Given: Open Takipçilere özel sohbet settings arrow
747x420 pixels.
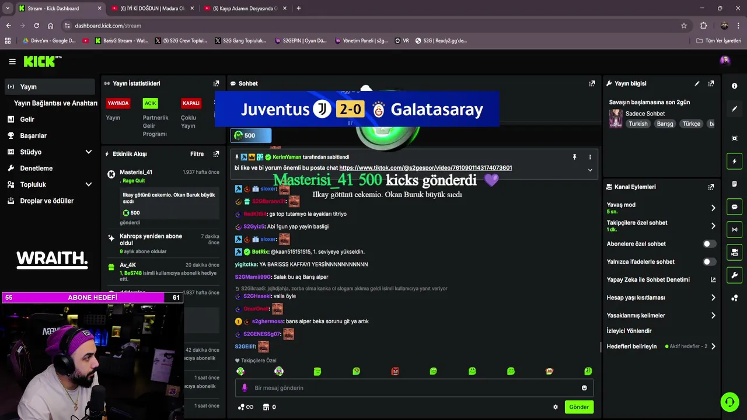Looking at the screenshot, I should (x=713, y=226).
